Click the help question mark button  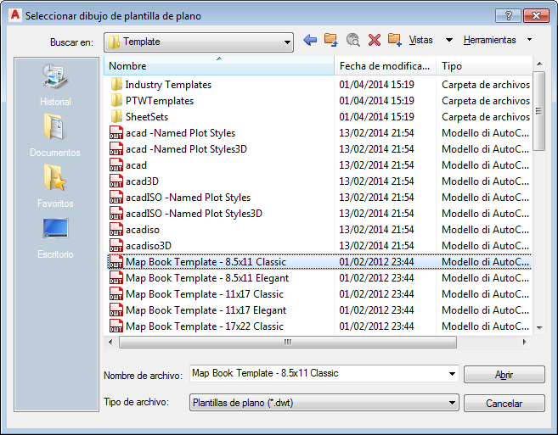click(508, 15)
